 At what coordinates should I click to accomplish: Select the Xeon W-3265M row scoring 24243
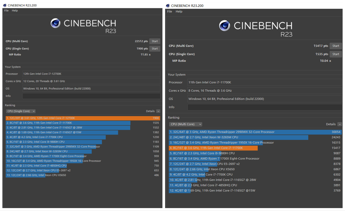[255, 137]
